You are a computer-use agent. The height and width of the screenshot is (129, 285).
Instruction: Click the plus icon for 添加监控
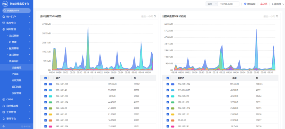pyautogui.click(x=245, y=4)
